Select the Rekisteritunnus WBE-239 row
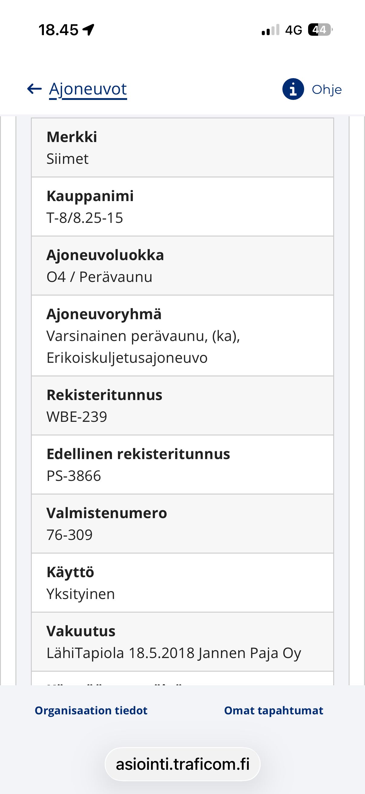 coord(182,406)
